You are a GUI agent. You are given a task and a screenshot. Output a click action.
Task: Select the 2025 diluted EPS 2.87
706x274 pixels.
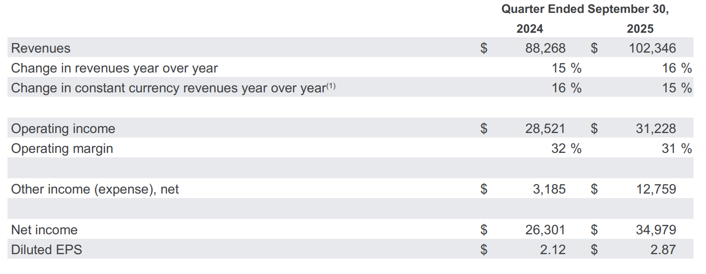point(663,250)
